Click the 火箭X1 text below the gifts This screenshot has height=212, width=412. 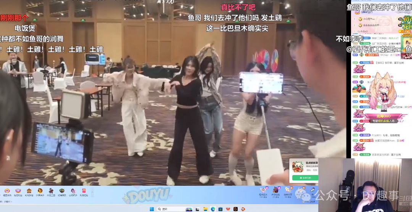point(7,202)
